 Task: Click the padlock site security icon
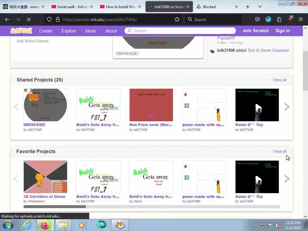57,20
